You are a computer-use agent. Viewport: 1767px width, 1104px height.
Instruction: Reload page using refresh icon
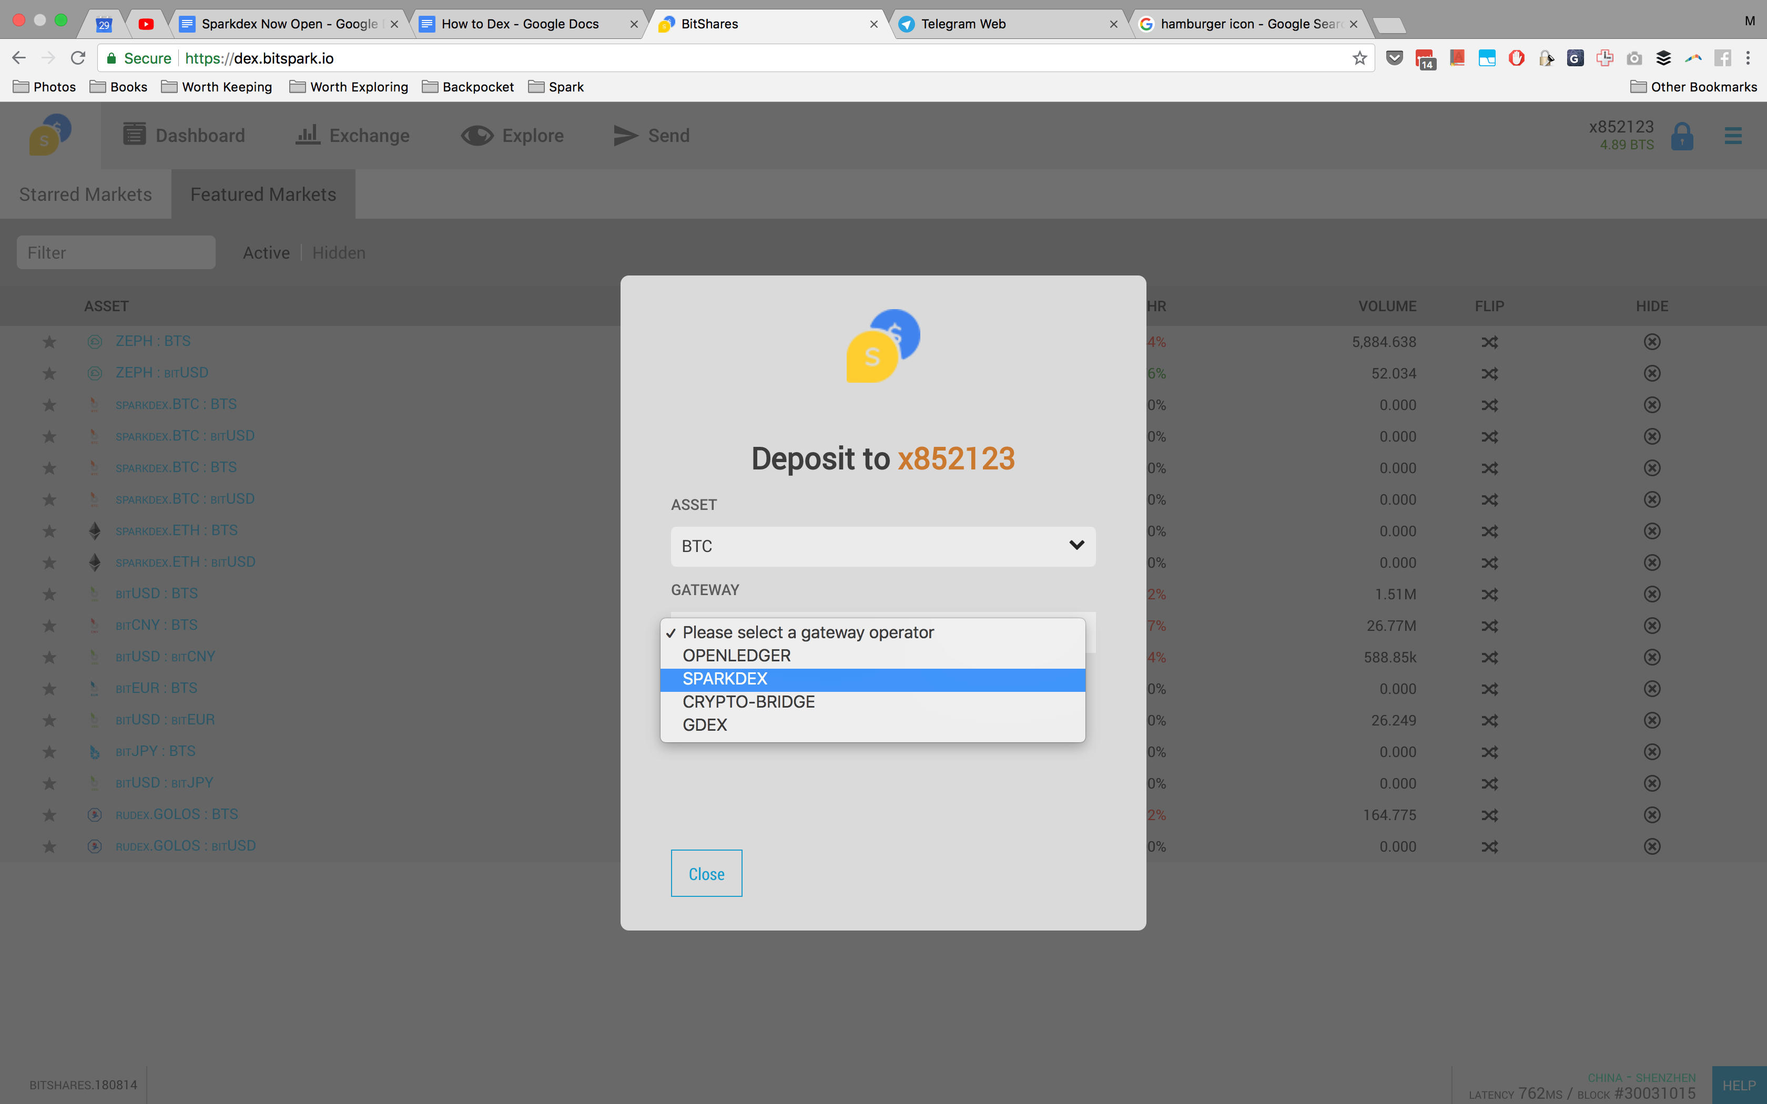(78, 58)
